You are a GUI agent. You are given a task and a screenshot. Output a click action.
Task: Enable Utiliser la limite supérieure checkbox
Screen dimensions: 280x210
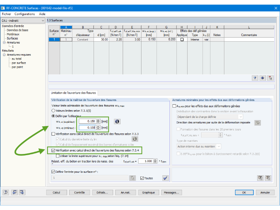tap(58, 156)
